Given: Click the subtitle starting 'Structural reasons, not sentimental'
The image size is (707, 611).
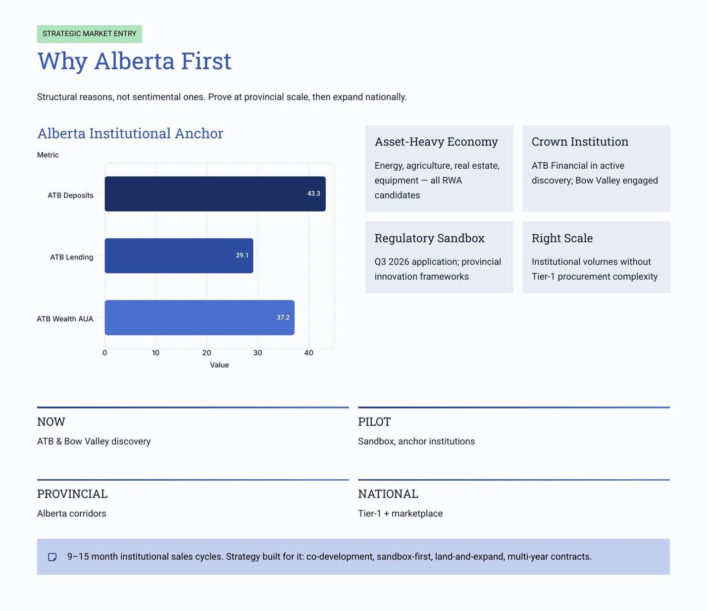Looking at the screenshot, I should point(222,97).
